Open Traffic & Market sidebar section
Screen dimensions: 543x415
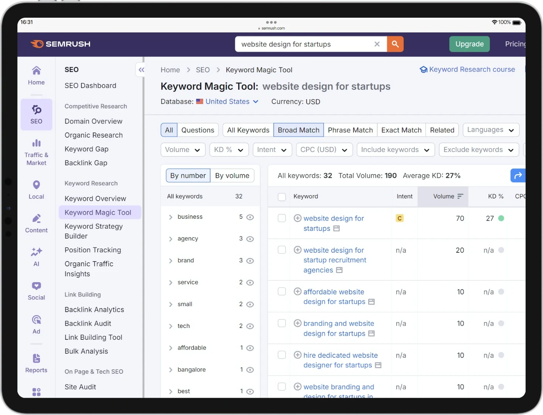pos(36,153)
